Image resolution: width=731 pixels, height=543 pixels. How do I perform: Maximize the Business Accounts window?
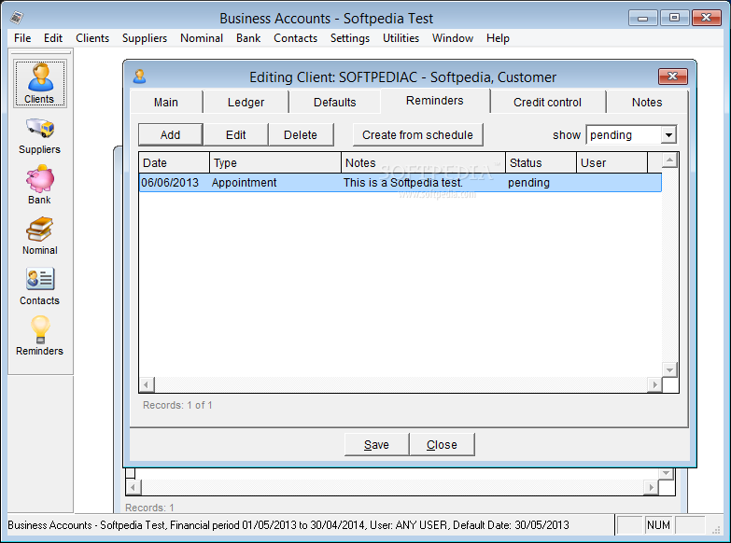pos(674,18)
